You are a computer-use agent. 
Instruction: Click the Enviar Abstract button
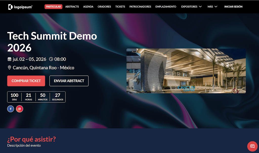pyautogui.click(x=69, y=81)
